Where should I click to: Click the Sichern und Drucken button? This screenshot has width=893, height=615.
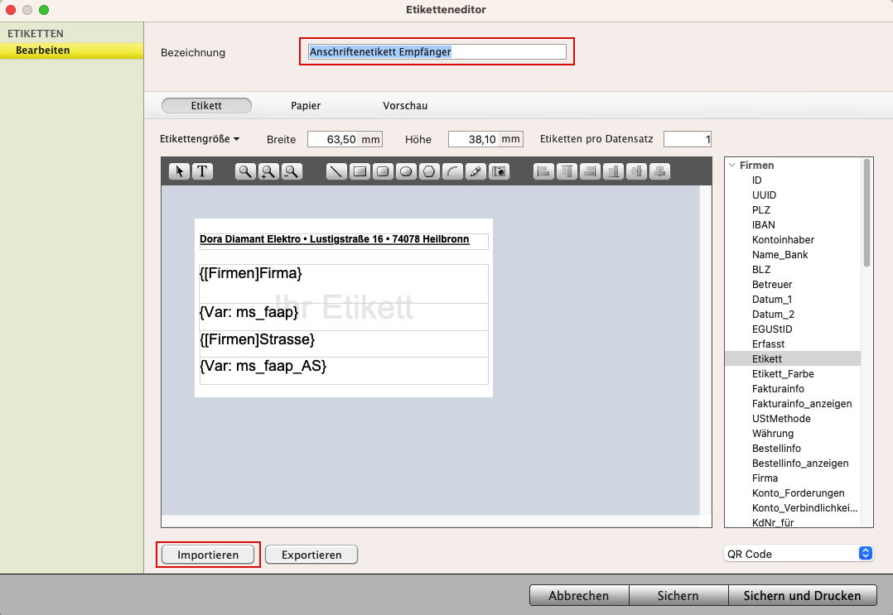tap(802, 595)
